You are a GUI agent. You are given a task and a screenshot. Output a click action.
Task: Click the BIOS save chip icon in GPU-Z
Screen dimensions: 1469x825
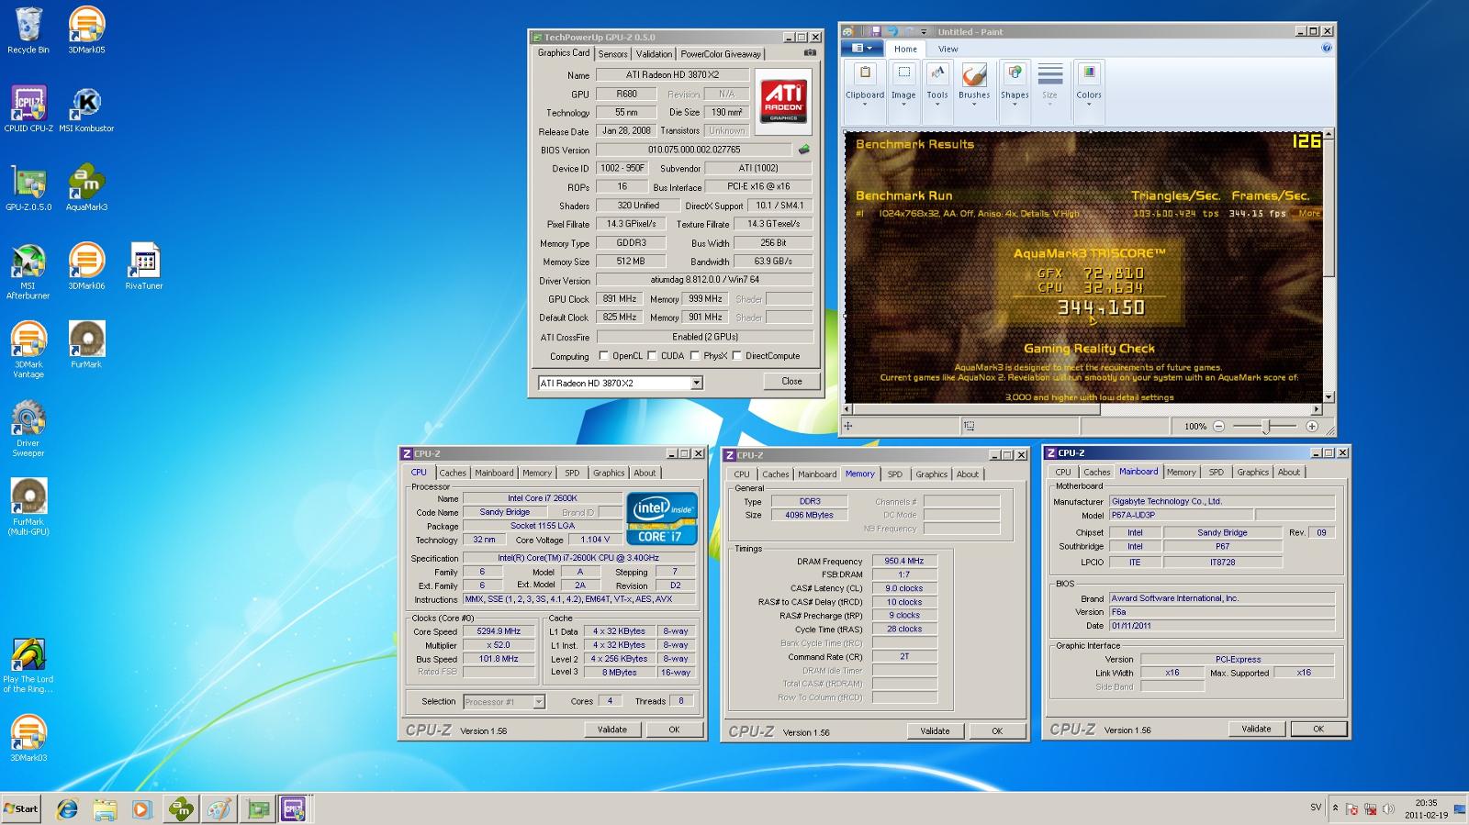(804, 150)
